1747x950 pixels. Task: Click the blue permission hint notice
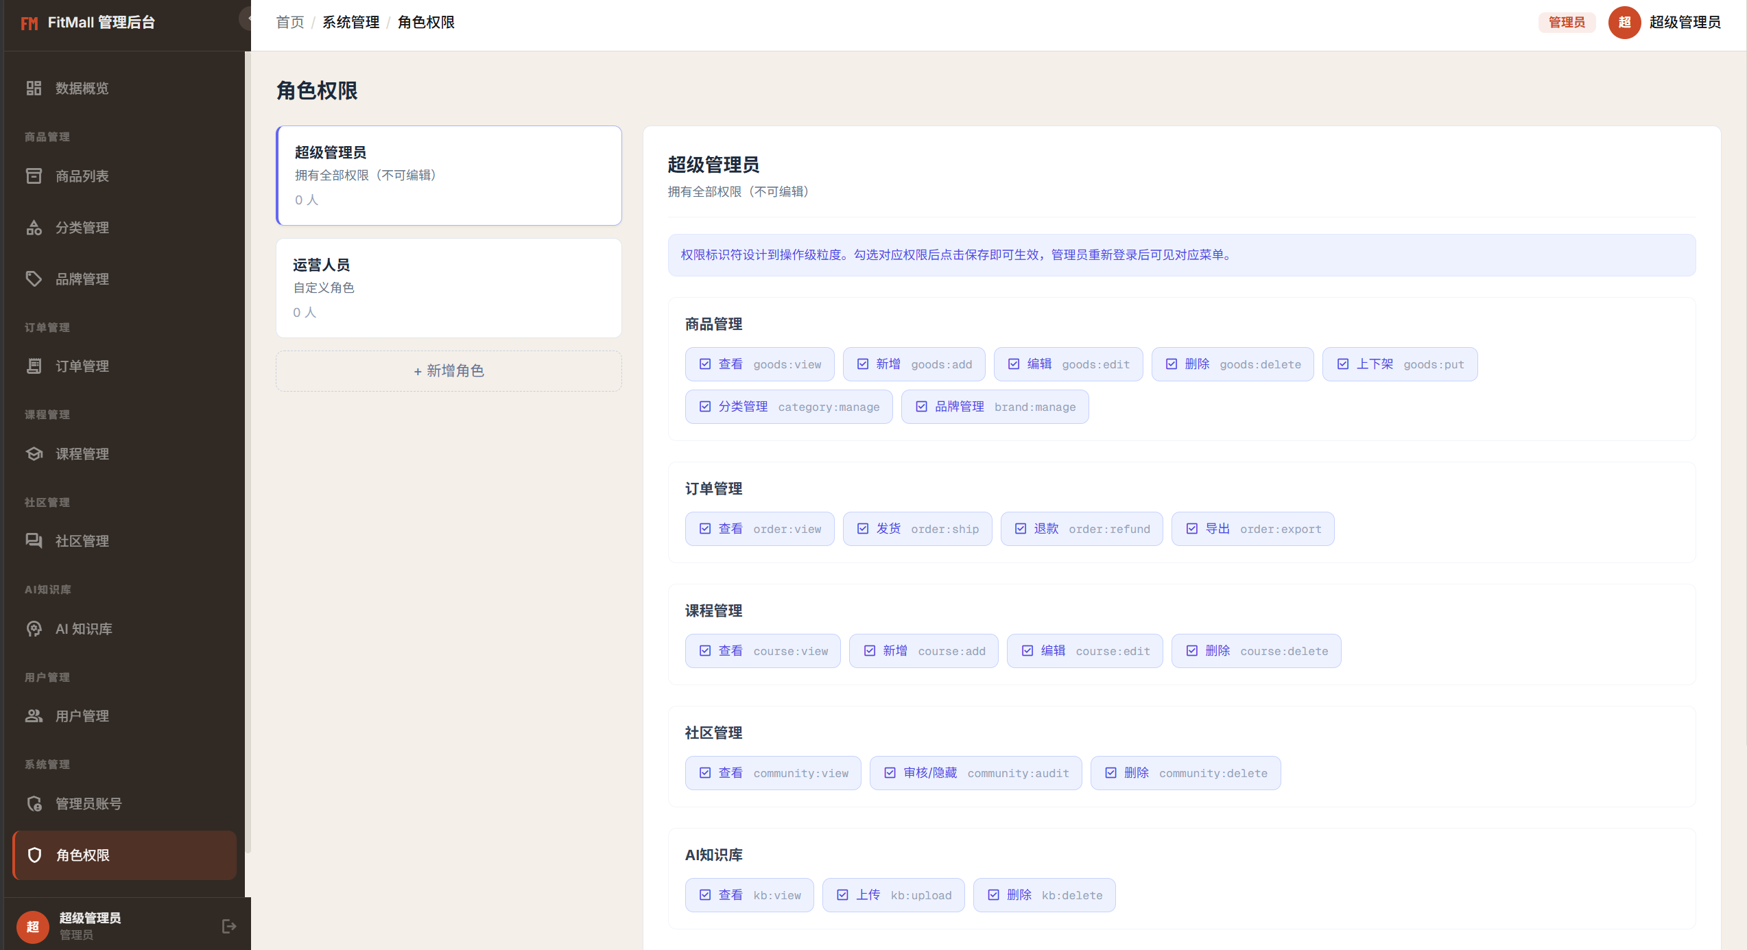[1181, 255]
